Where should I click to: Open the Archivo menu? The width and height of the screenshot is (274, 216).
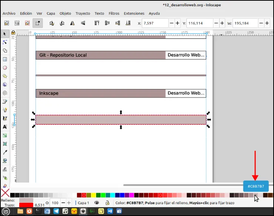pos(9,13)
